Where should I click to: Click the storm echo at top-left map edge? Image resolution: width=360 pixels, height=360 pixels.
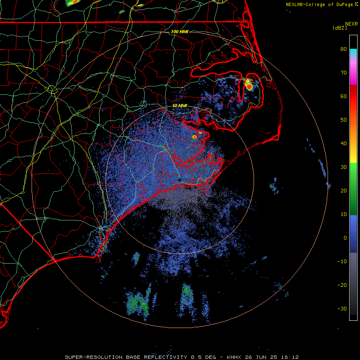[x=73, y=2]
